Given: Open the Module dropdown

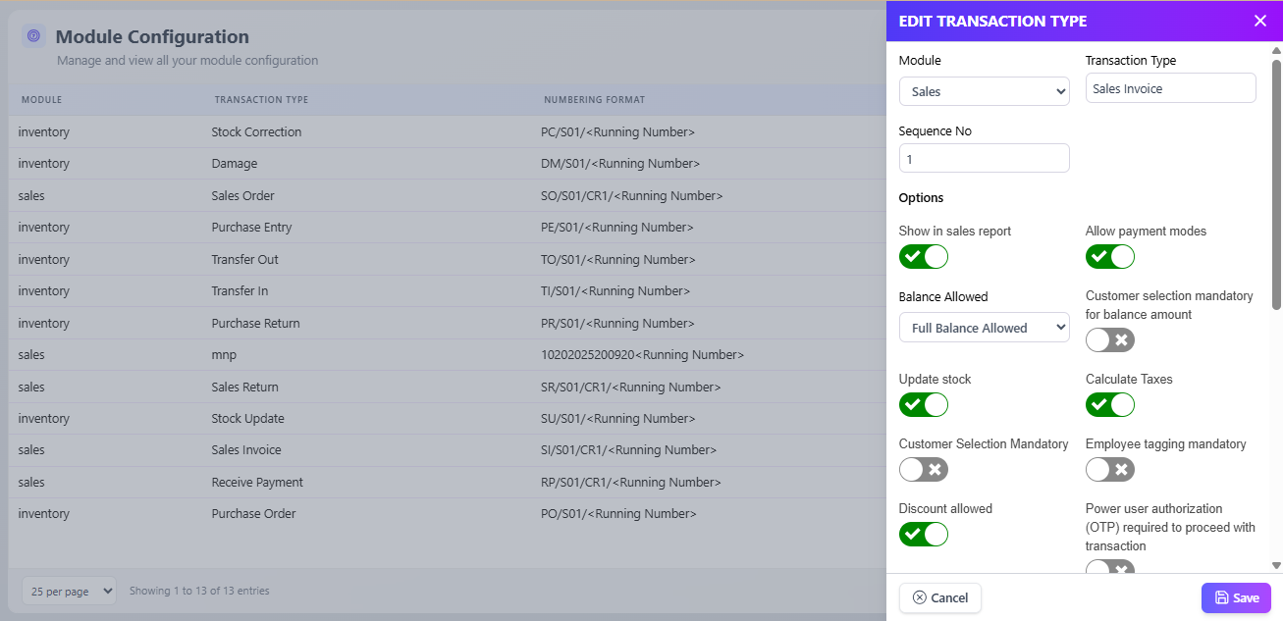Looking at the screenshot, I should [984, 91].
